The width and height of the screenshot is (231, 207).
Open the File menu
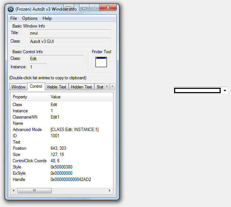pos(14,18)
